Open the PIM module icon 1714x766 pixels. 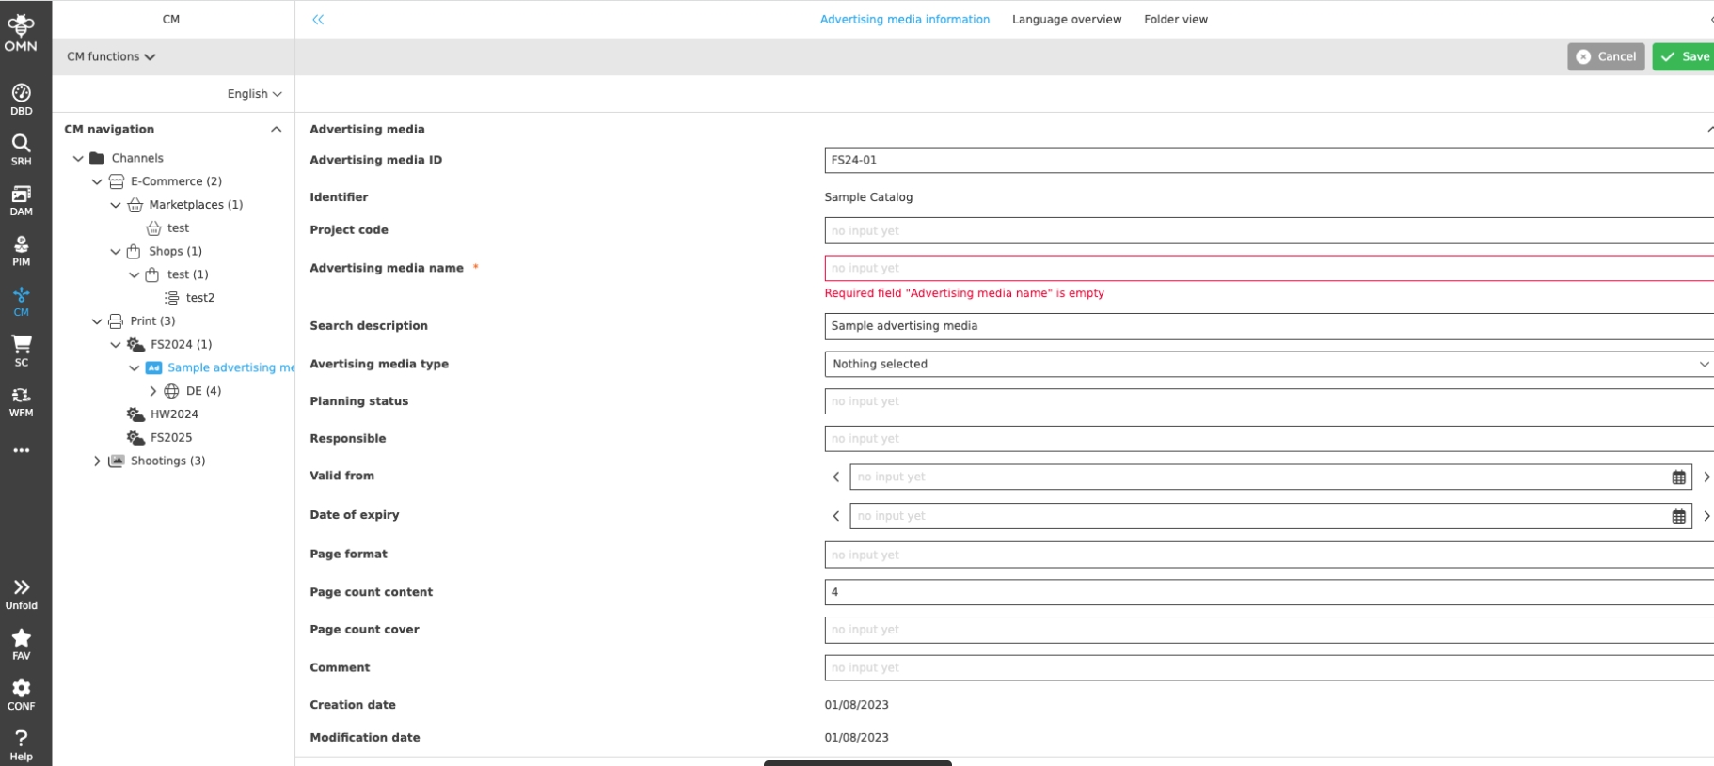[x=21, y=250]
